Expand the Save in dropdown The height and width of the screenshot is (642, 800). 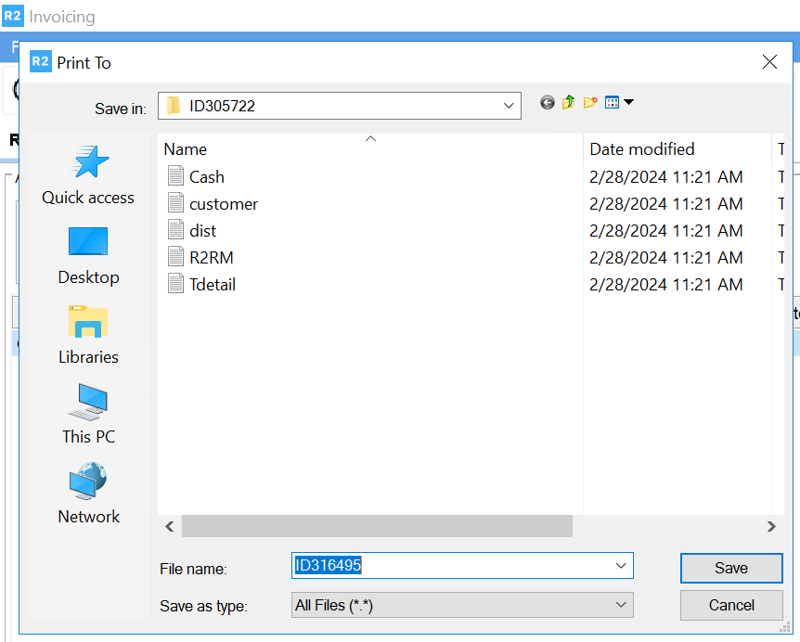point(509,106)
